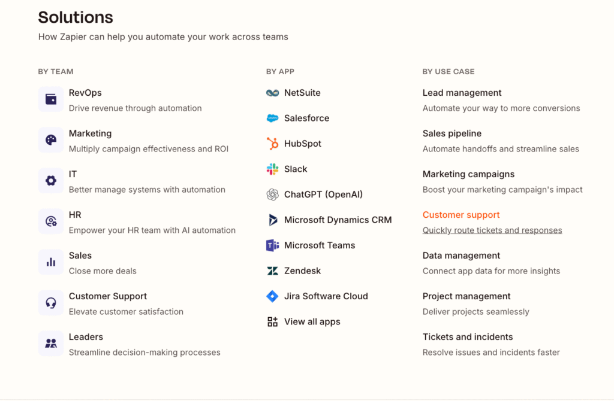Click the RevOps wallet icon
This screenshot has height=401, width=614.
[51, 99]
